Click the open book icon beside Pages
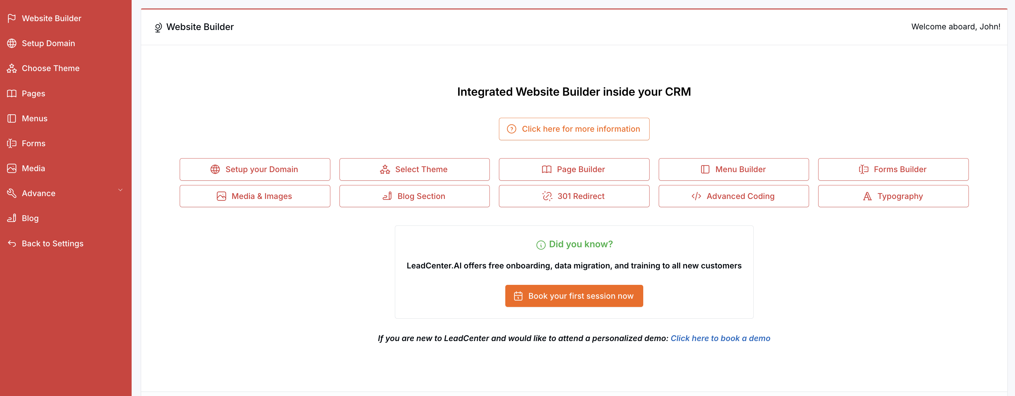The height and width of the screenshot is (396, 1015). click(12, 93)
